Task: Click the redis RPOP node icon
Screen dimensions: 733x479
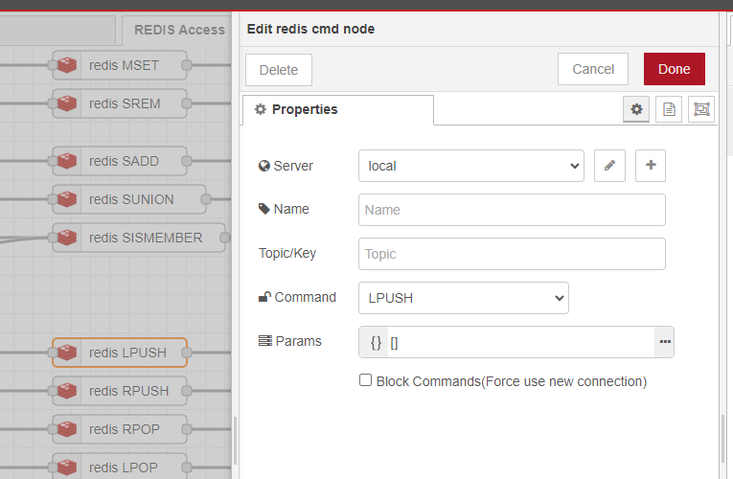Action: 67,429
